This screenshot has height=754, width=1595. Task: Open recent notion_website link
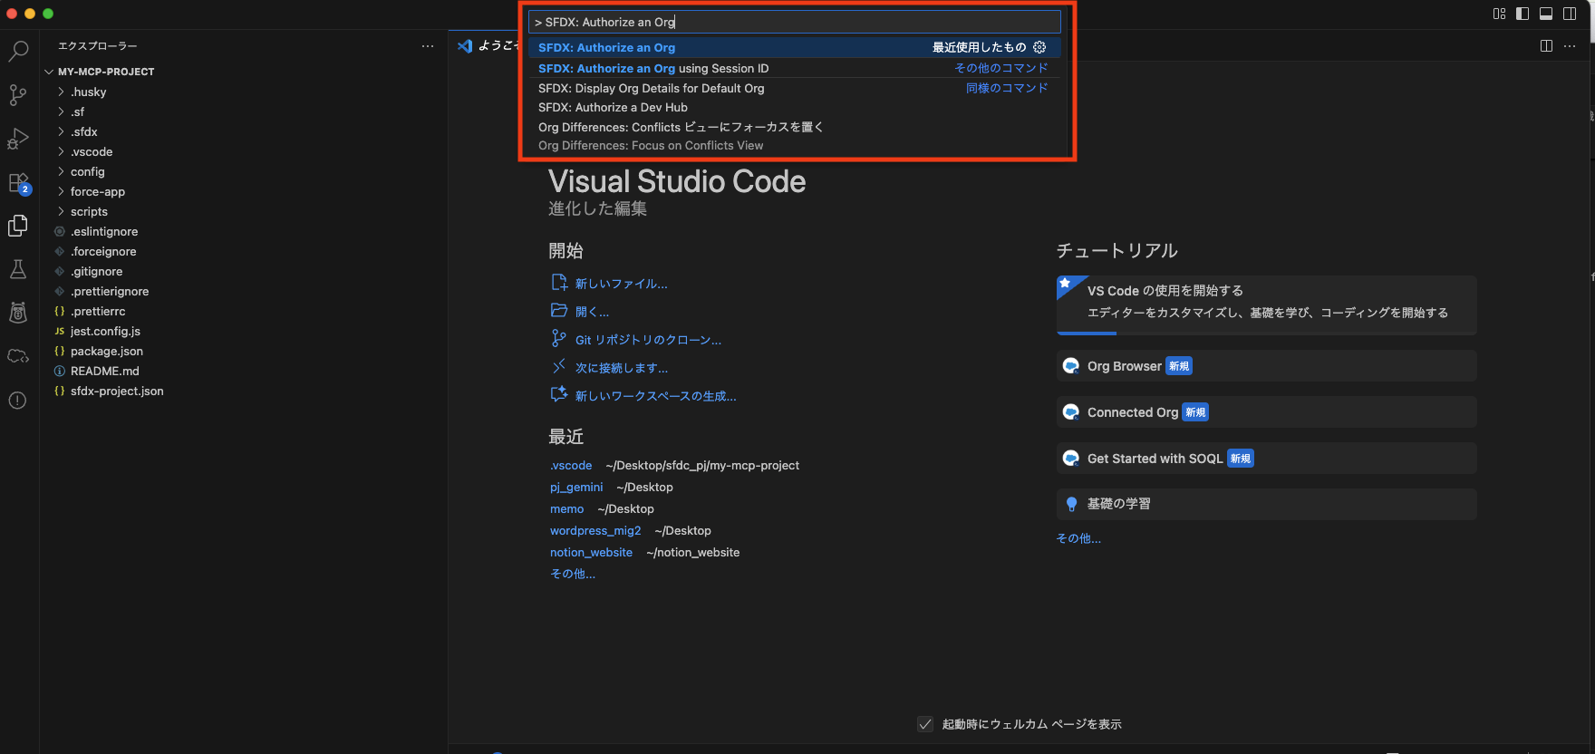click(x=591, y=552)
